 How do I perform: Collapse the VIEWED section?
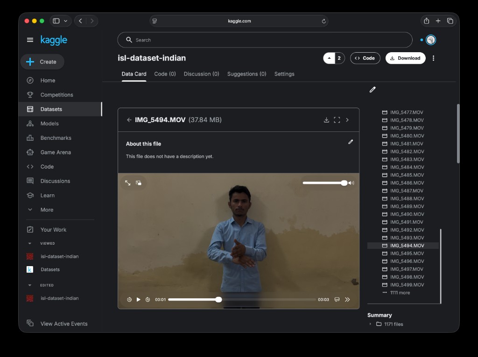[29, 243]
